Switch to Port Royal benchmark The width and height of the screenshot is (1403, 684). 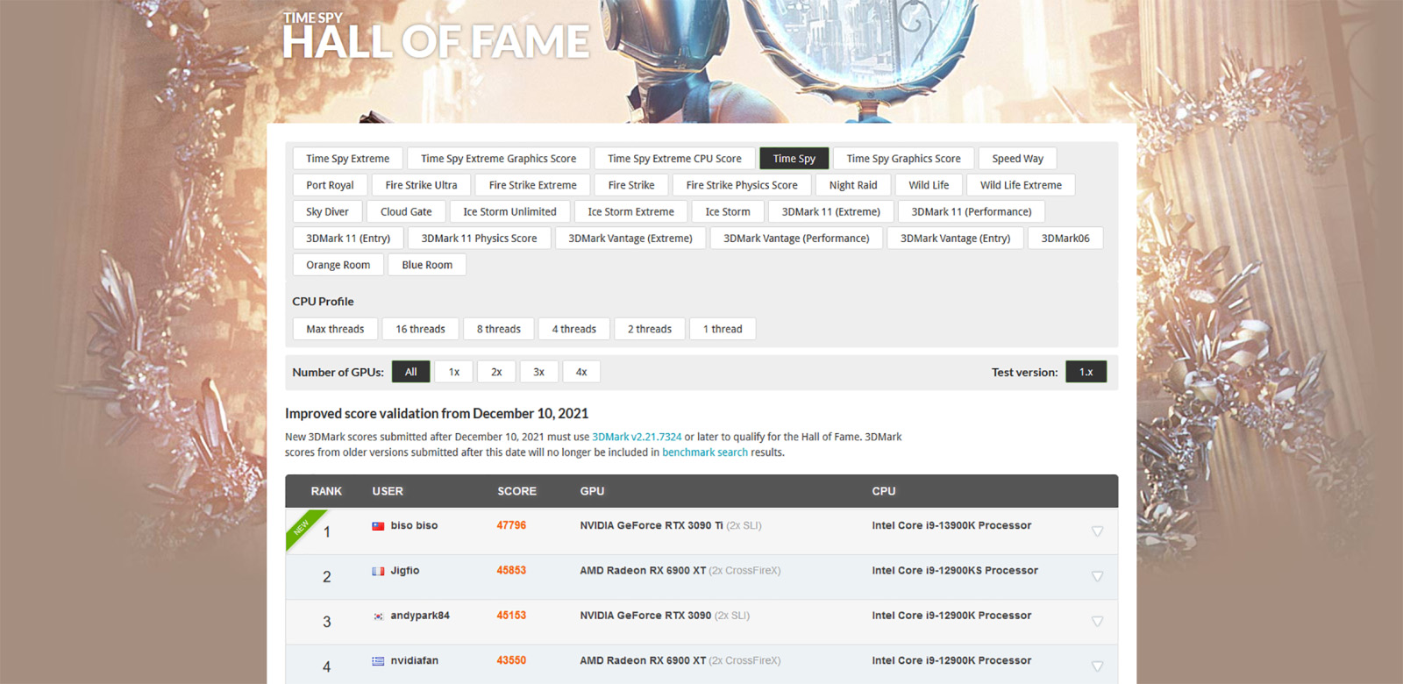330,185
